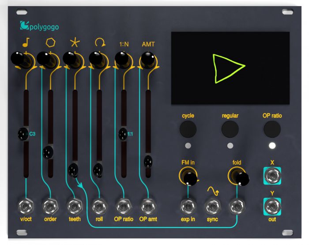Click the order input jack
This screenshot has height=245, width=309.
[x=50, y=207]
